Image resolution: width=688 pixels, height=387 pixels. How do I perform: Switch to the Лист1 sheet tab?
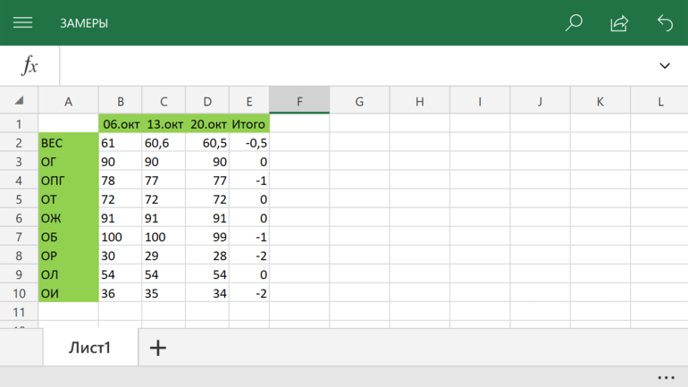pos(89,348)
